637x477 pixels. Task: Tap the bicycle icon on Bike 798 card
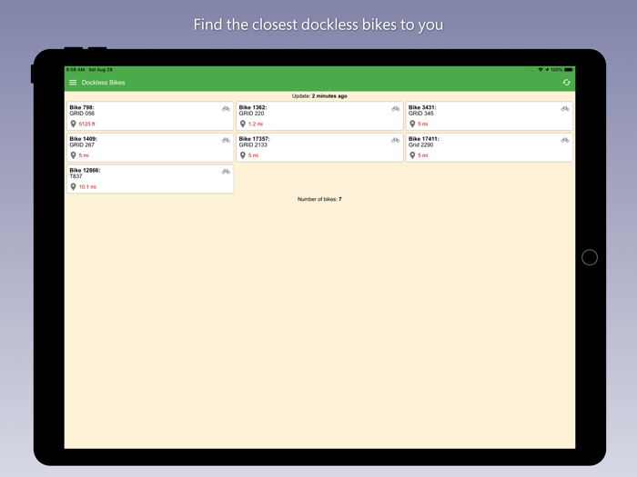pos(226,109)
